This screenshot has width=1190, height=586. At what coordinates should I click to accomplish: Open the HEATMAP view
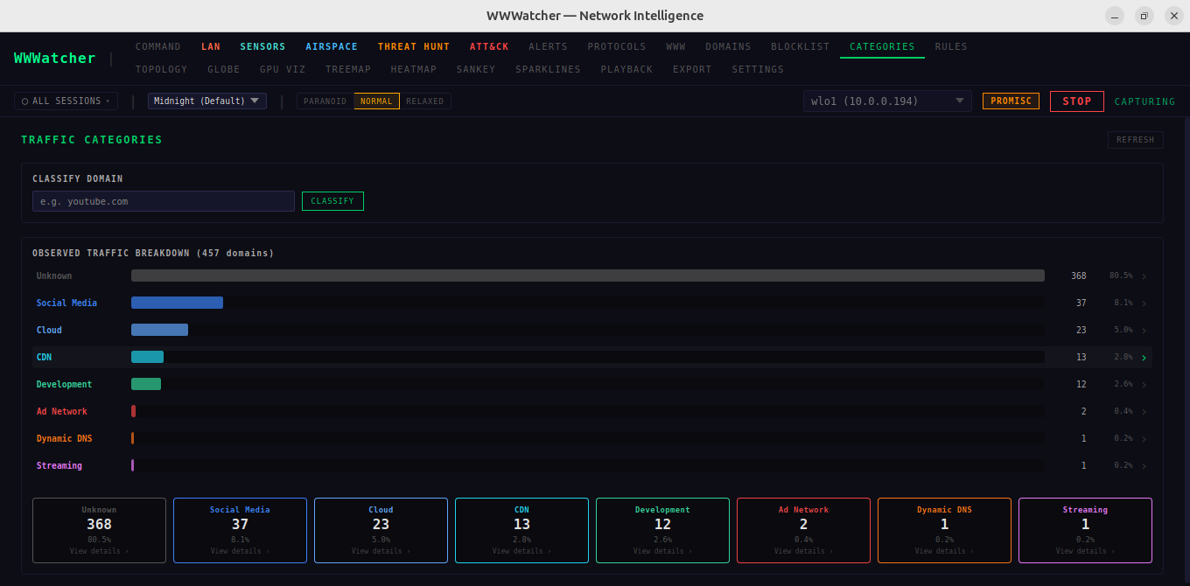coord(414,69)
